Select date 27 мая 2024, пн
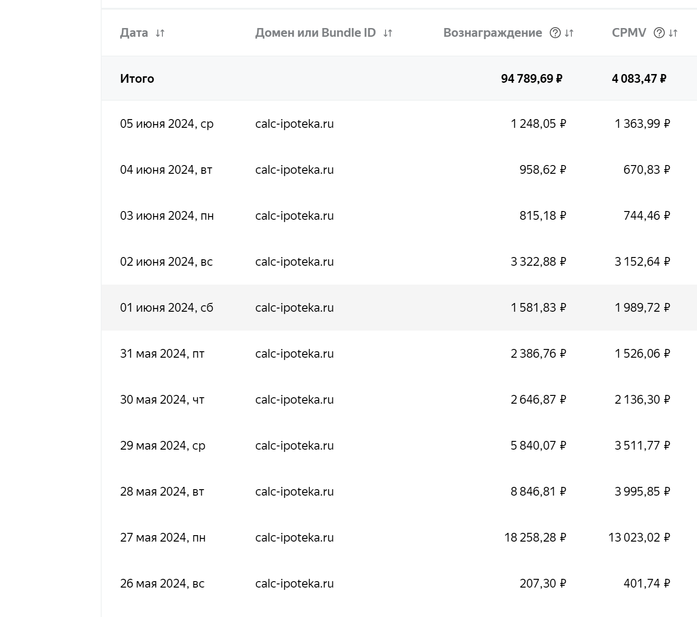 coord(163,537)
